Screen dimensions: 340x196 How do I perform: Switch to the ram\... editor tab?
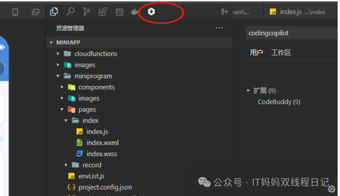241,12
